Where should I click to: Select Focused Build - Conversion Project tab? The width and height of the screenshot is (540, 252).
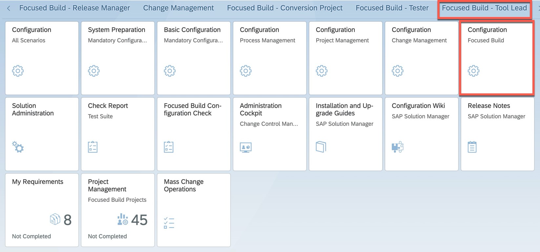(x=284, y=8)
